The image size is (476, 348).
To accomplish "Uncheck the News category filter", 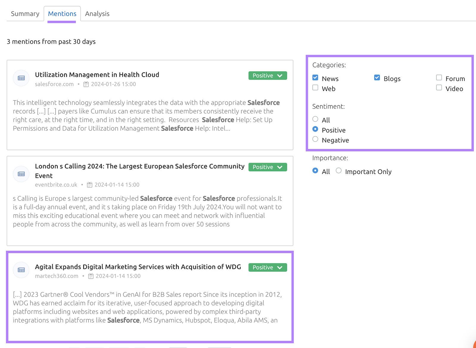I will coord(315,78).
